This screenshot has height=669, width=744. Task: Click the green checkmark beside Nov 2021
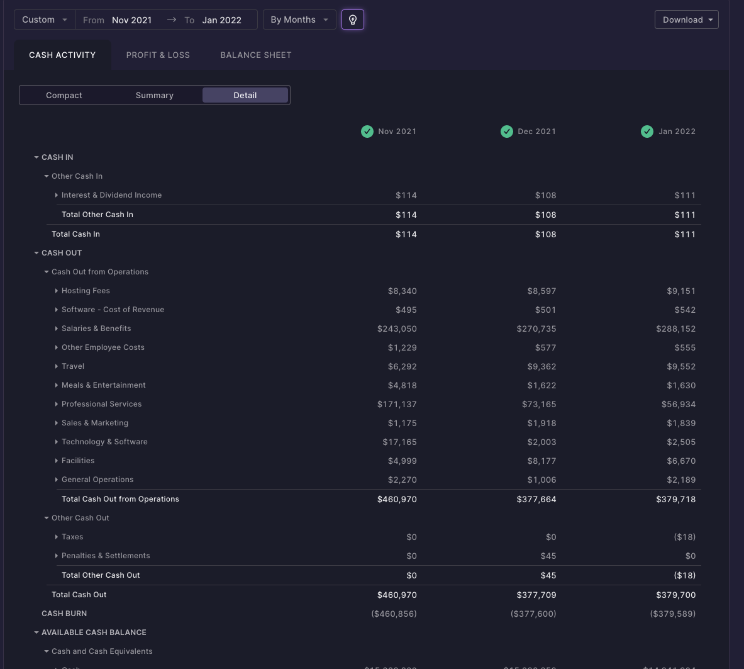(367, 132)
